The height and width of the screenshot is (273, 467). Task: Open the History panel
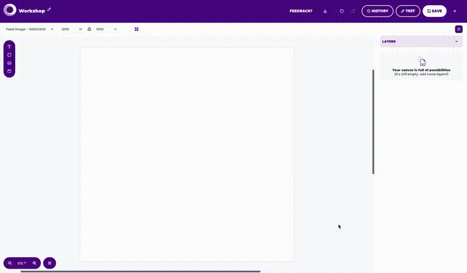377,11
